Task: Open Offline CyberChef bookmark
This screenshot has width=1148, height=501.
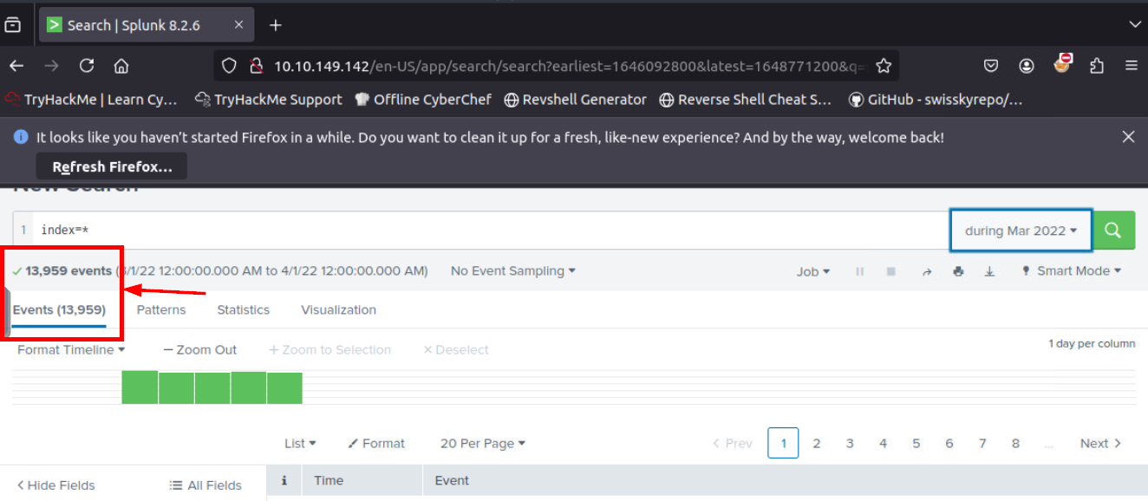Action: coord(423,100)
